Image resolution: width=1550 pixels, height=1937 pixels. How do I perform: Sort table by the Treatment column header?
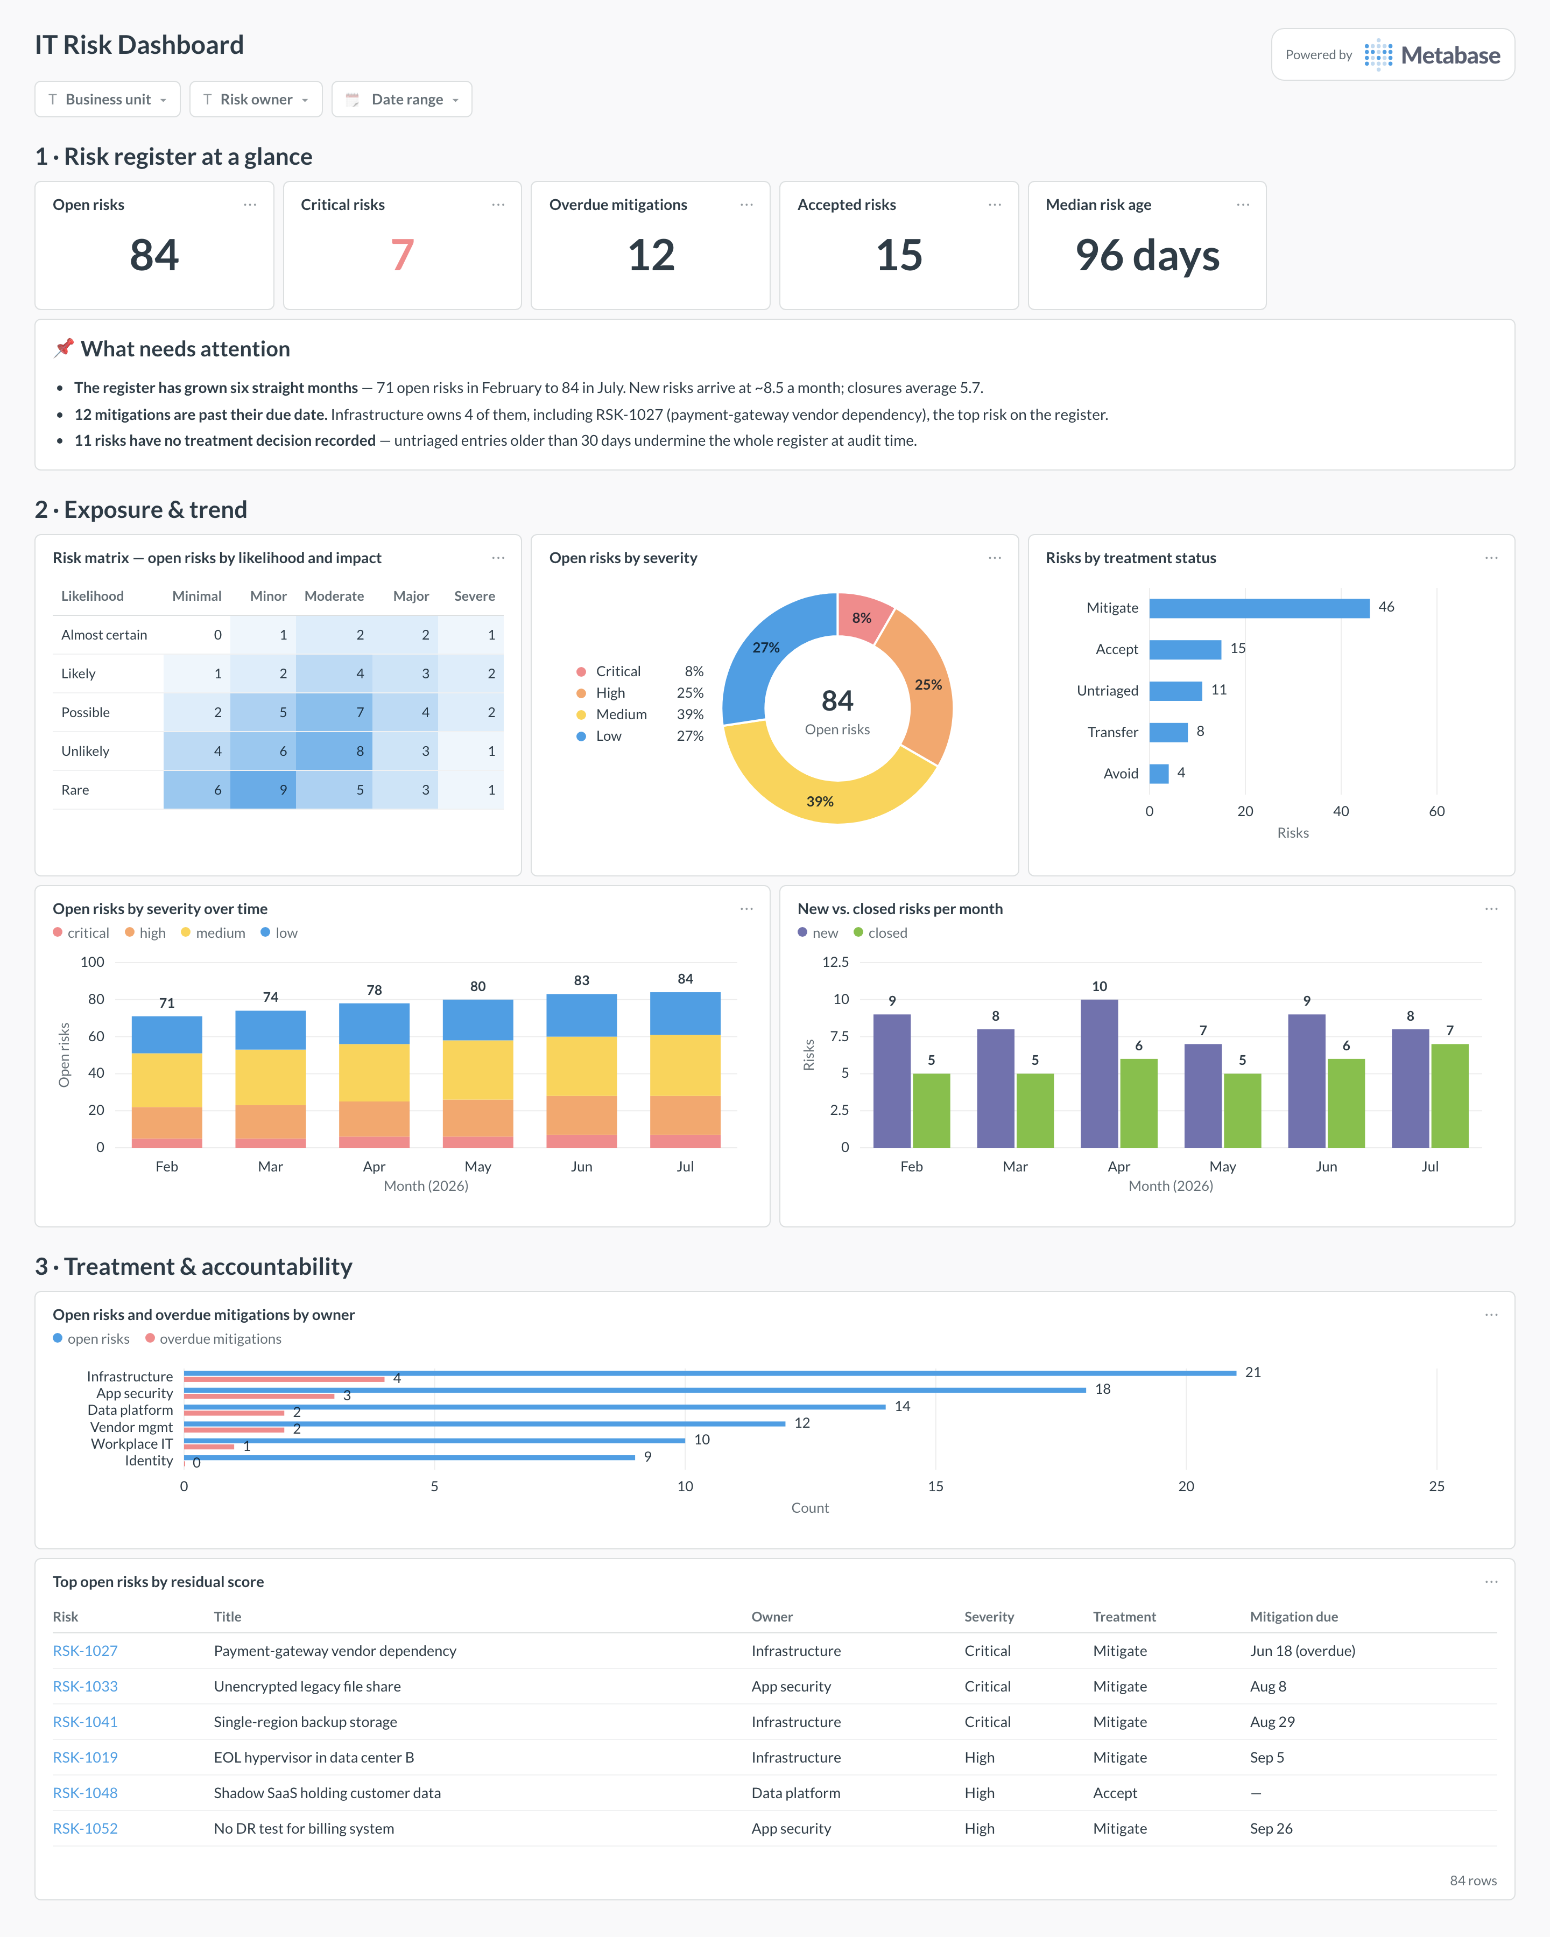tap(1124, 1617)
